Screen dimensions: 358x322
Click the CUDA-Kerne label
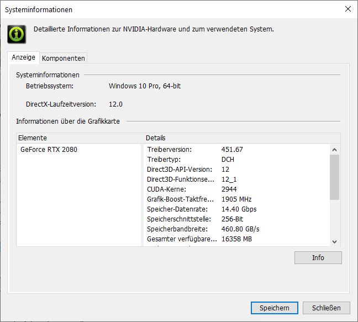[x=166, y=189]
